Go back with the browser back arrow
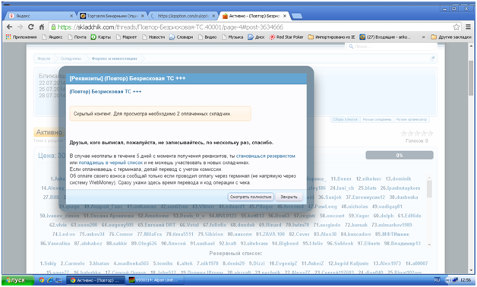Image resolution: width=477 pixels, height=287 pixels. (9, 27)
